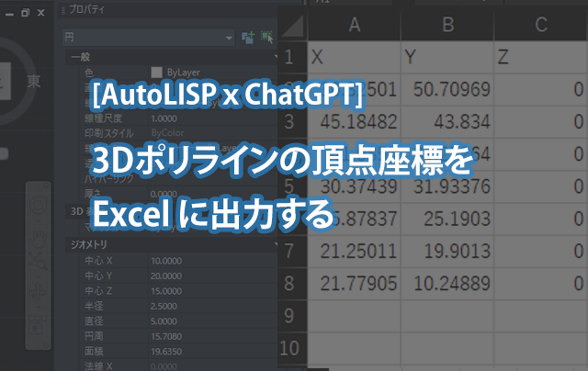The width and height of the screenshot is (588, 371).
Task: Select column B header in Excel
Action: click(x=447, y=24)
